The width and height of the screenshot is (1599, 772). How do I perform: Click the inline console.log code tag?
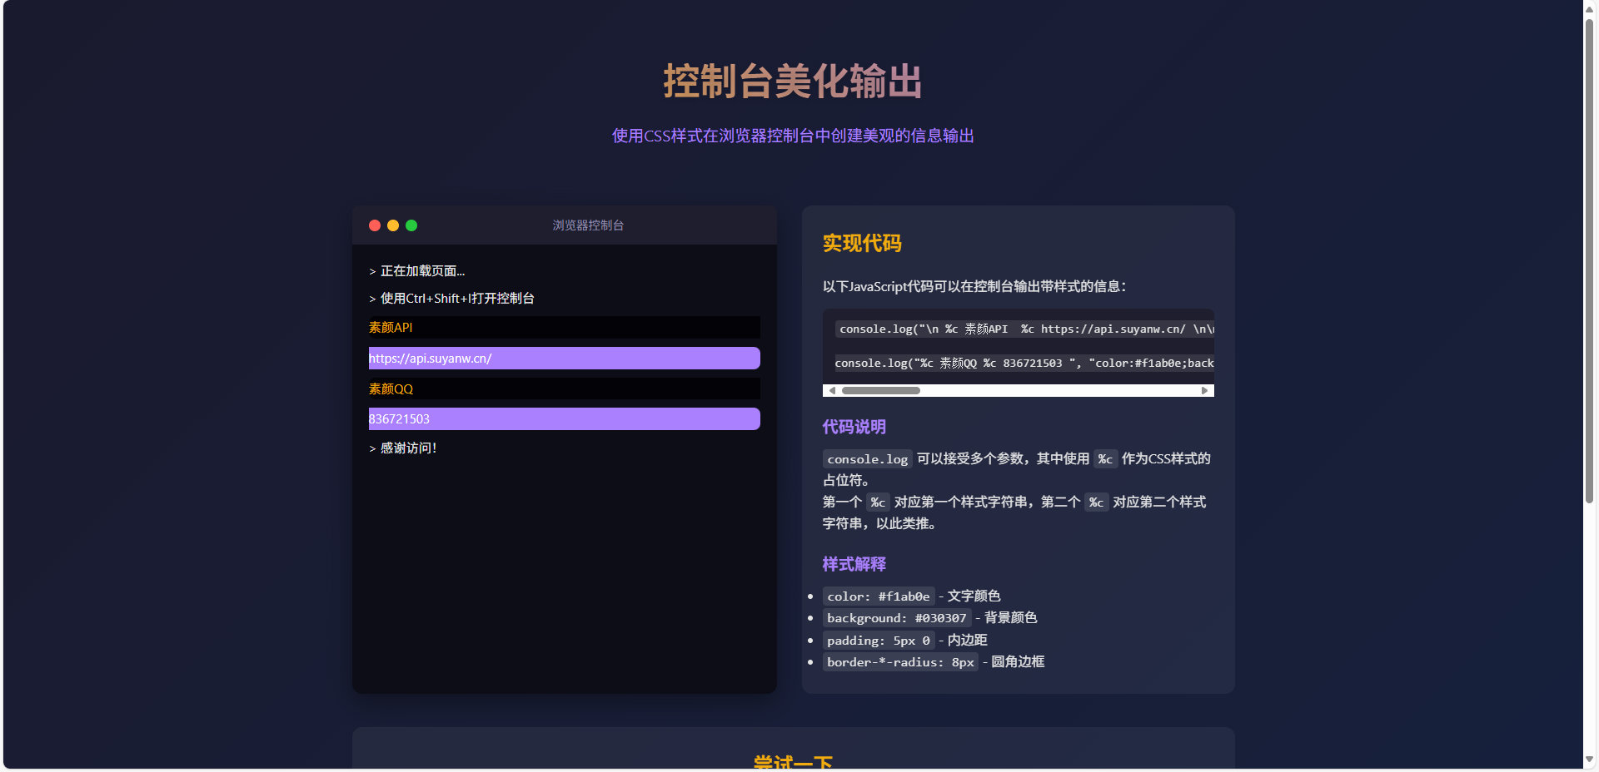868,459
